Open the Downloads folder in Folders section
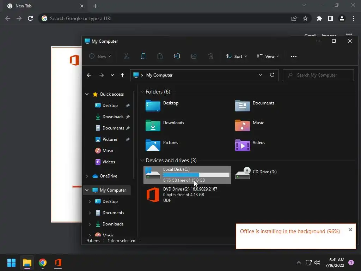361x271 pixels. [x=165, y=126]
